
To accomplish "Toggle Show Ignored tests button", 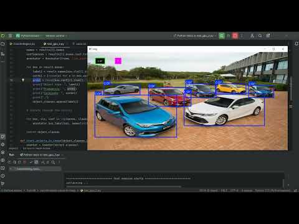I will (36, 162).
